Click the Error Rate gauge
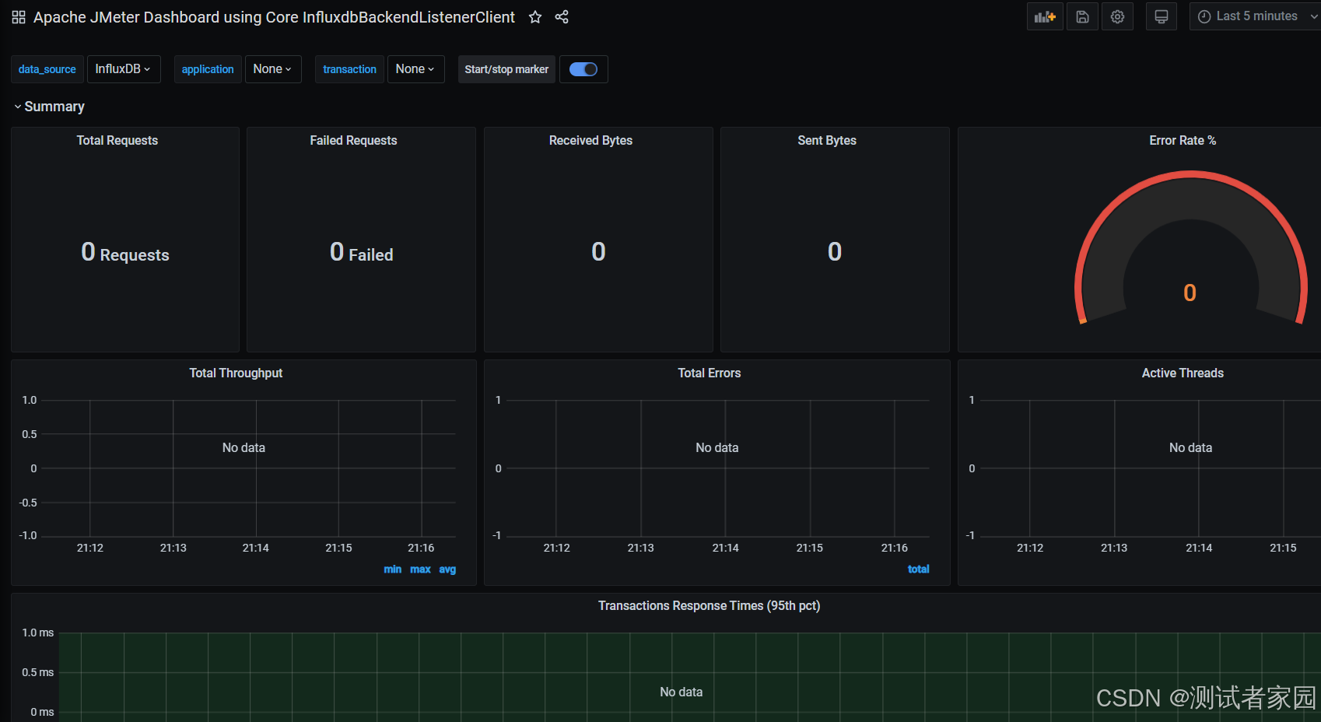 pyautogui.click(x=1190, y=249)
